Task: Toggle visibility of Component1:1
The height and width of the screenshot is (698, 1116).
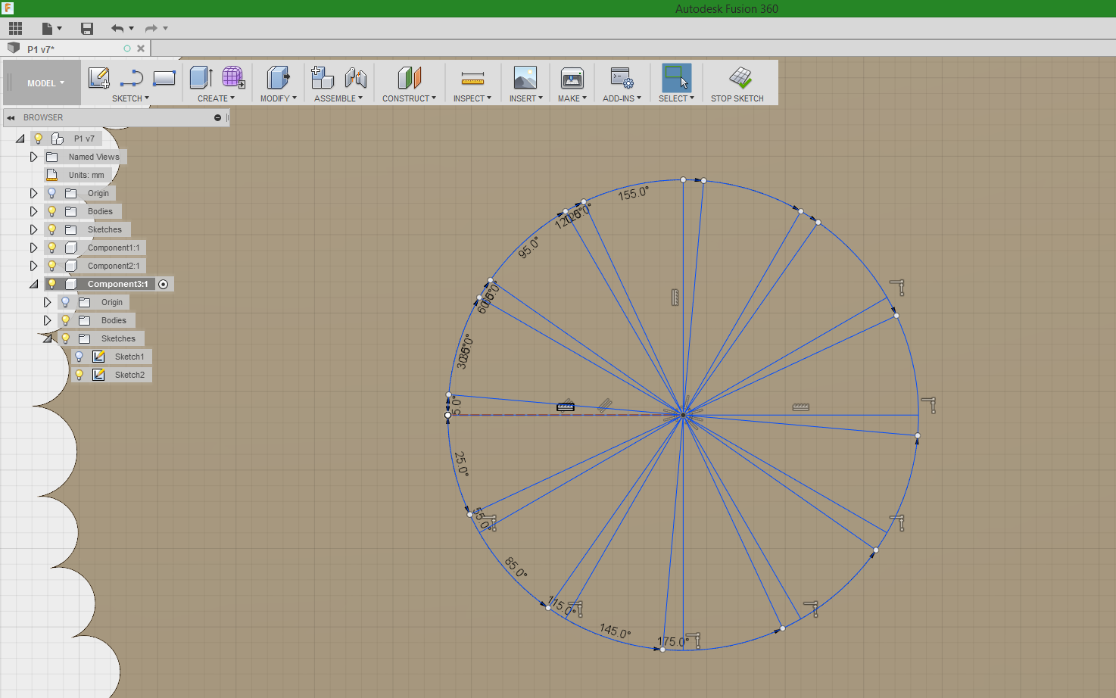Action: click(51, 248)
